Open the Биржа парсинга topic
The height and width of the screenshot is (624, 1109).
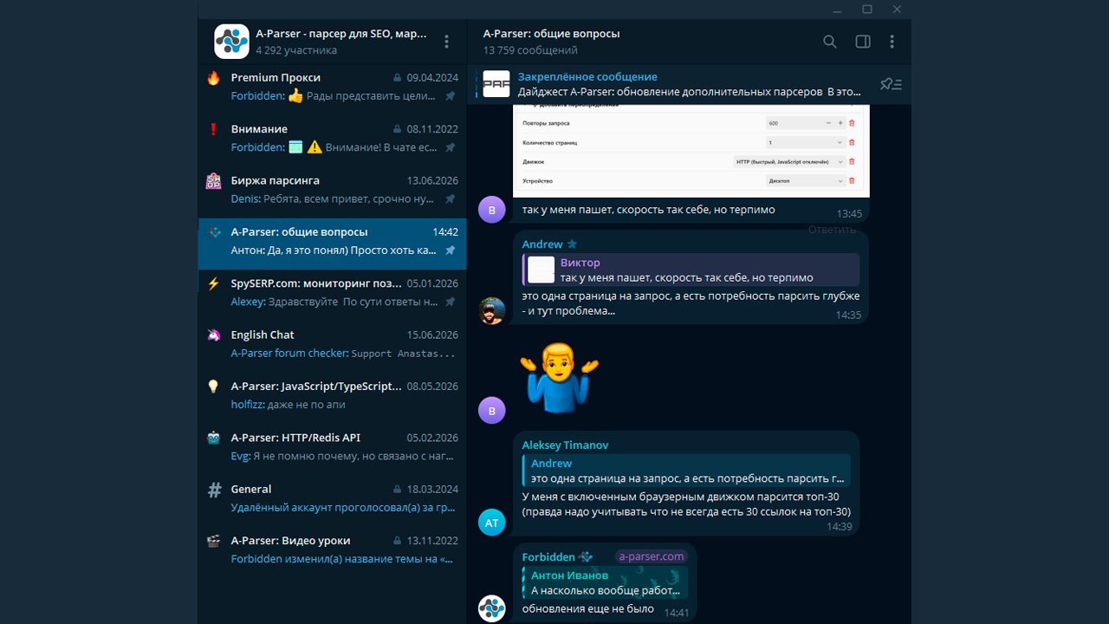pos(332,190)
